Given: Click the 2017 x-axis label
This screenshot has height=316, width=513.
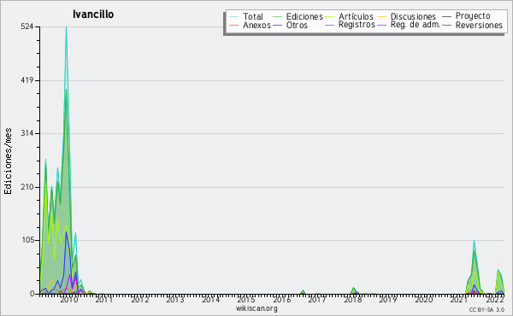Looking at the screenshot, I should tap(317, 299).
